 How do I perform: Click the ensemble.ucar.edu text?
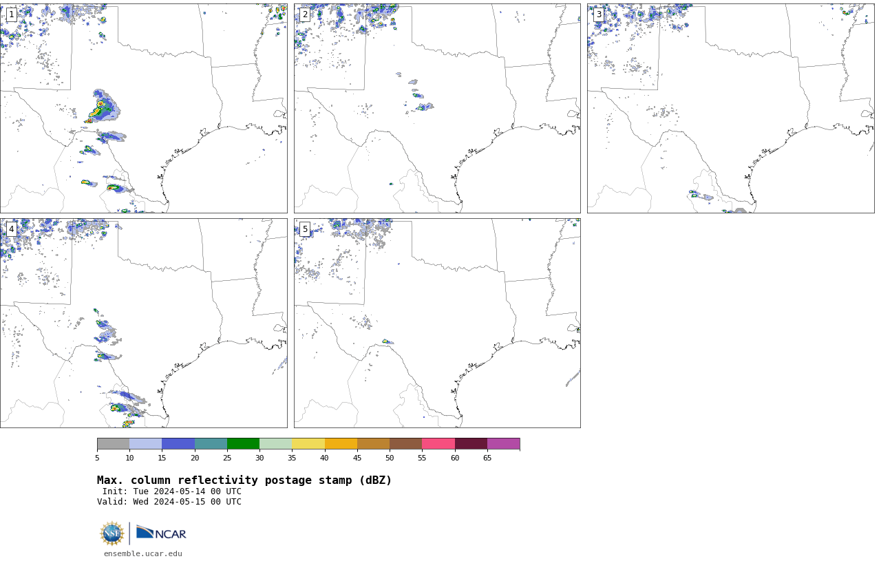[143, 553]
